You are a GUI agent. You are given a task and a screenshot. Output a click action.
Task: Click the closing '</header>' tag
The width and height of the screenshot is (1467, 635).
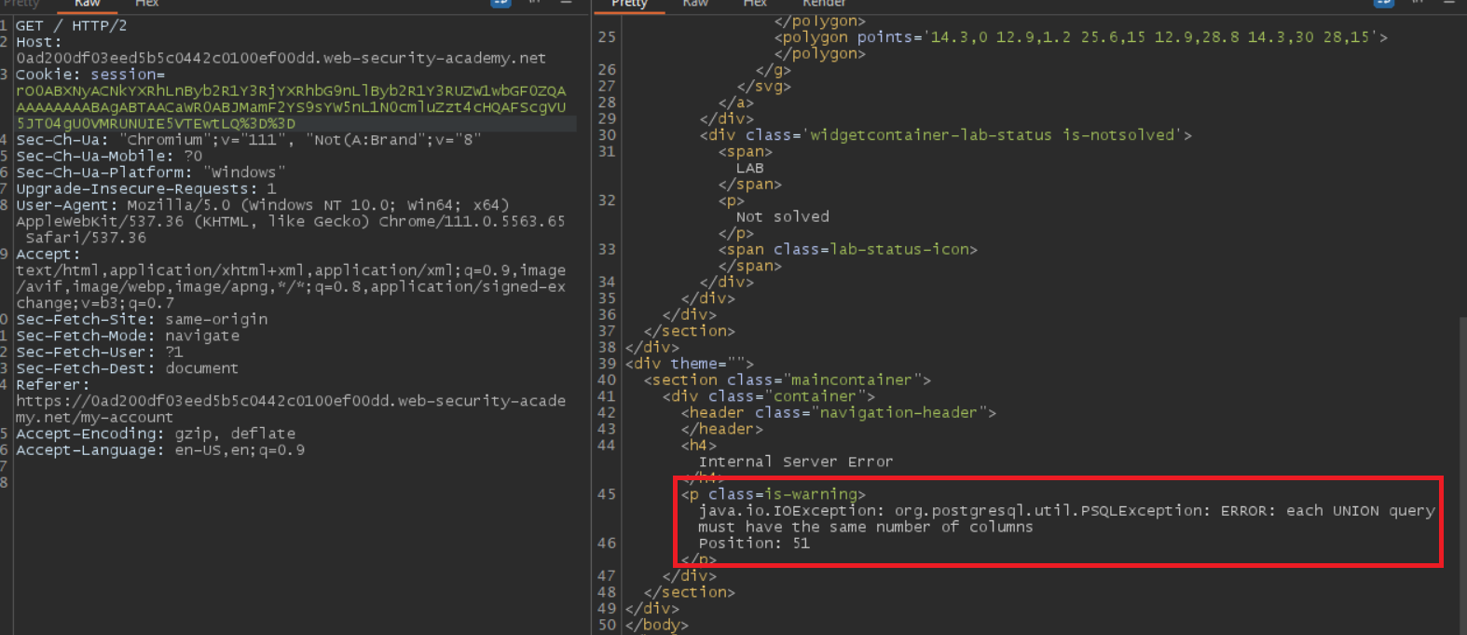[x=722, y=429]
